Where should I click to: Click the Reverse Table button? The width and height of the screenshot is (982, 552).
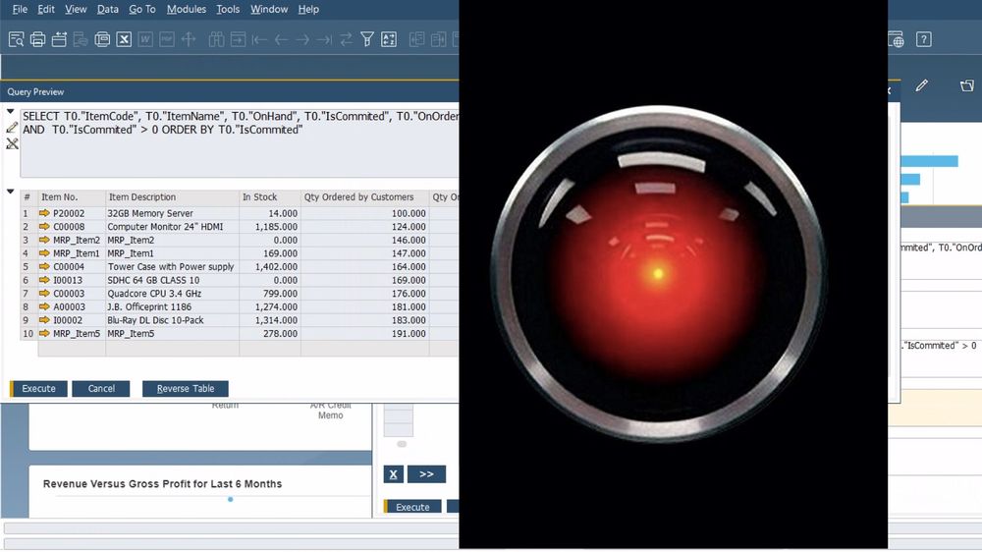[186, 389]
